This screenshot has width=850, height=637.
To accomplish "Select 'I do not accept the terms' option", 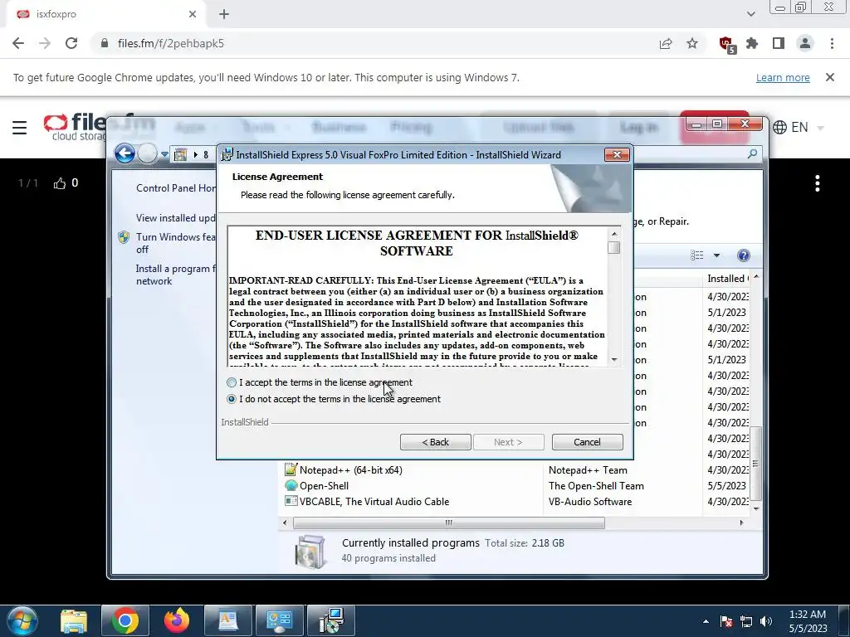I will point(232,399).
